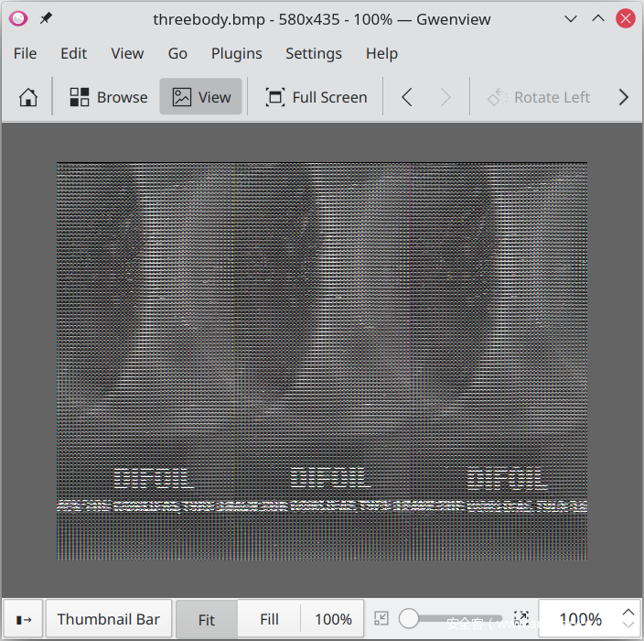Image resolution: width=644 pixels, height=641 pixels.
Task: Expand the toolbar overflow chevron
Action: click(x=624, y=97)
